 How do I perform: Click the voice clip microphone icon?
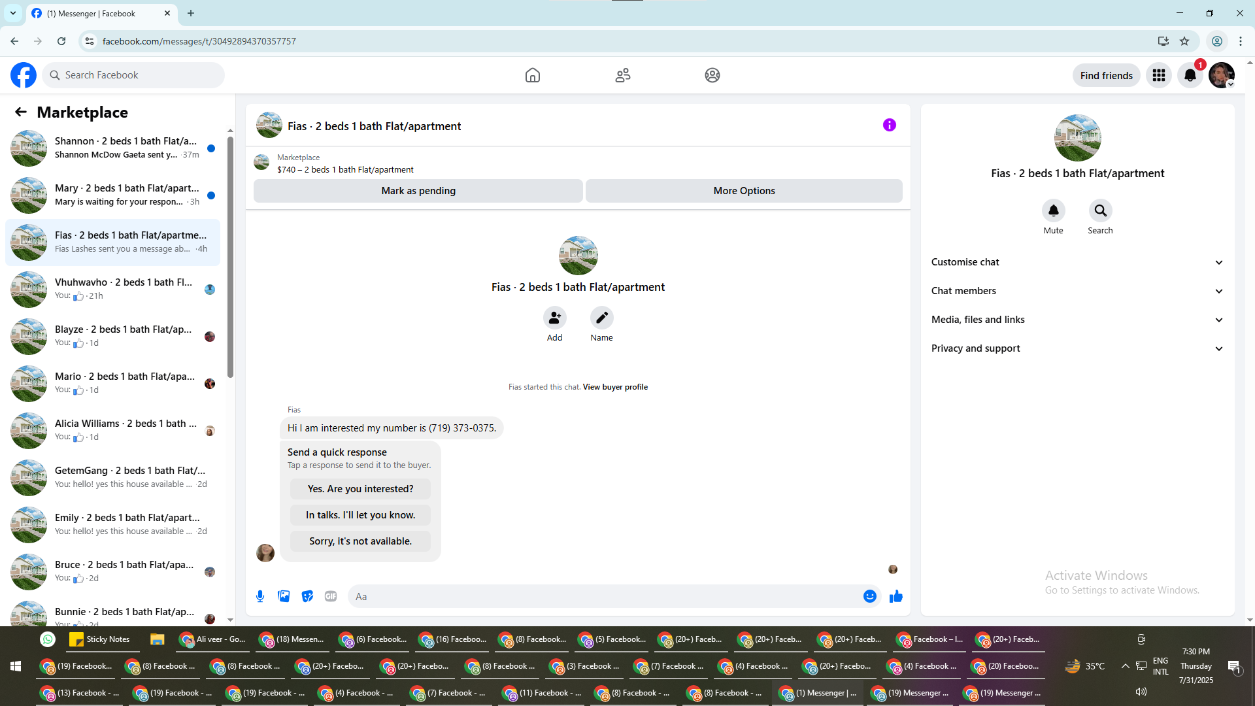coord(260,596)
